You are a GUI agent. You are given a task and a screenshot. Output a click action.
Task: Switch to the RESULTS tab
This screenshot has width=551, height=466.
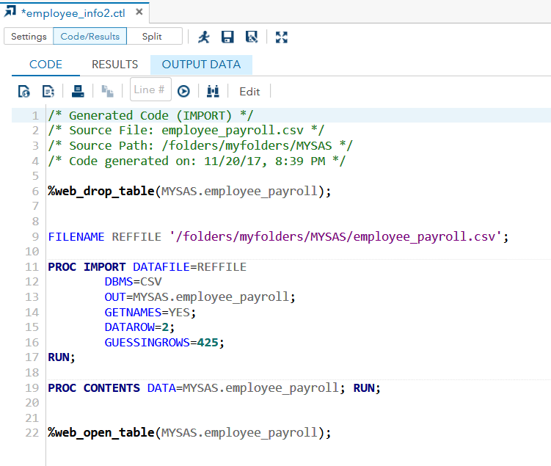[x=114, y=65]
